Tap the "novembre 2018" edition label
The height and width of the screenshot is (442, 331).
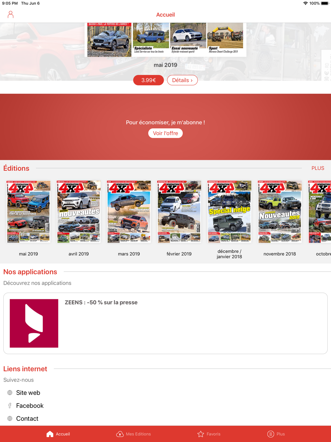(280, 254)
